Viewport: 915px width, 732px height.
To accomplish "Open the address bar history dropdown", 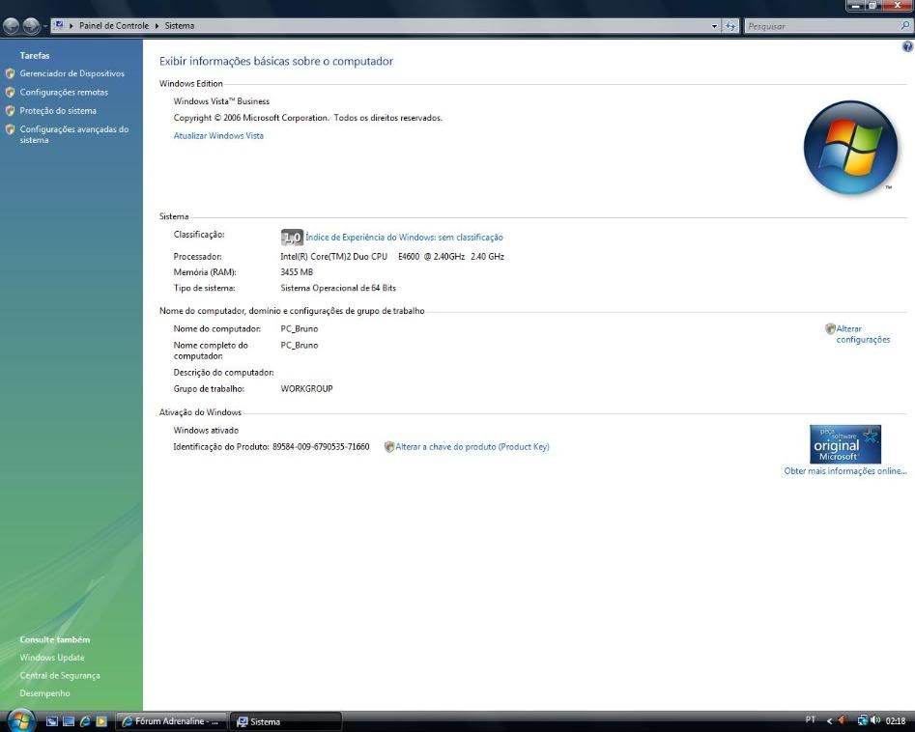I will [714, 26].
